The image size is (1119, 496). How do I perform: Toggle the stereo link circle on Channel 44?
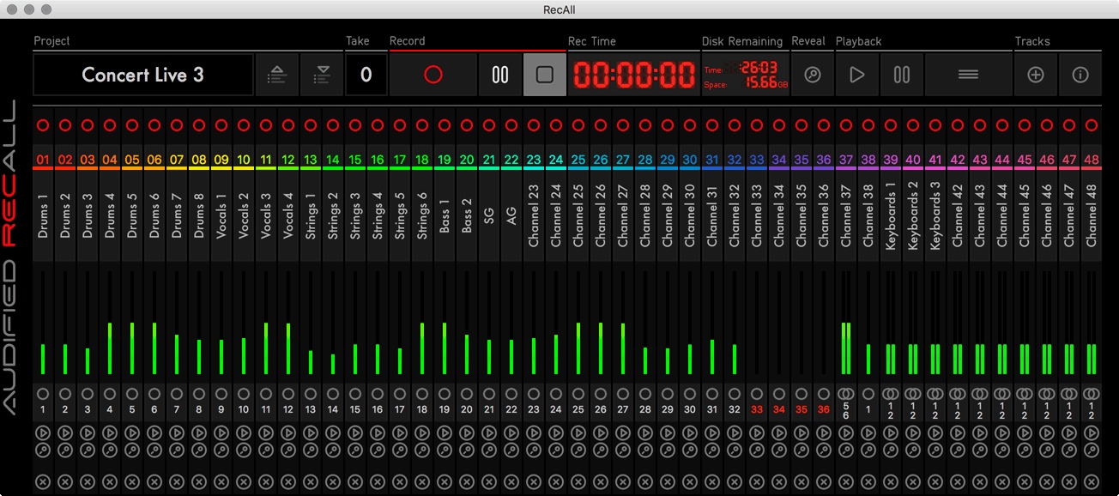point(1001,393)
